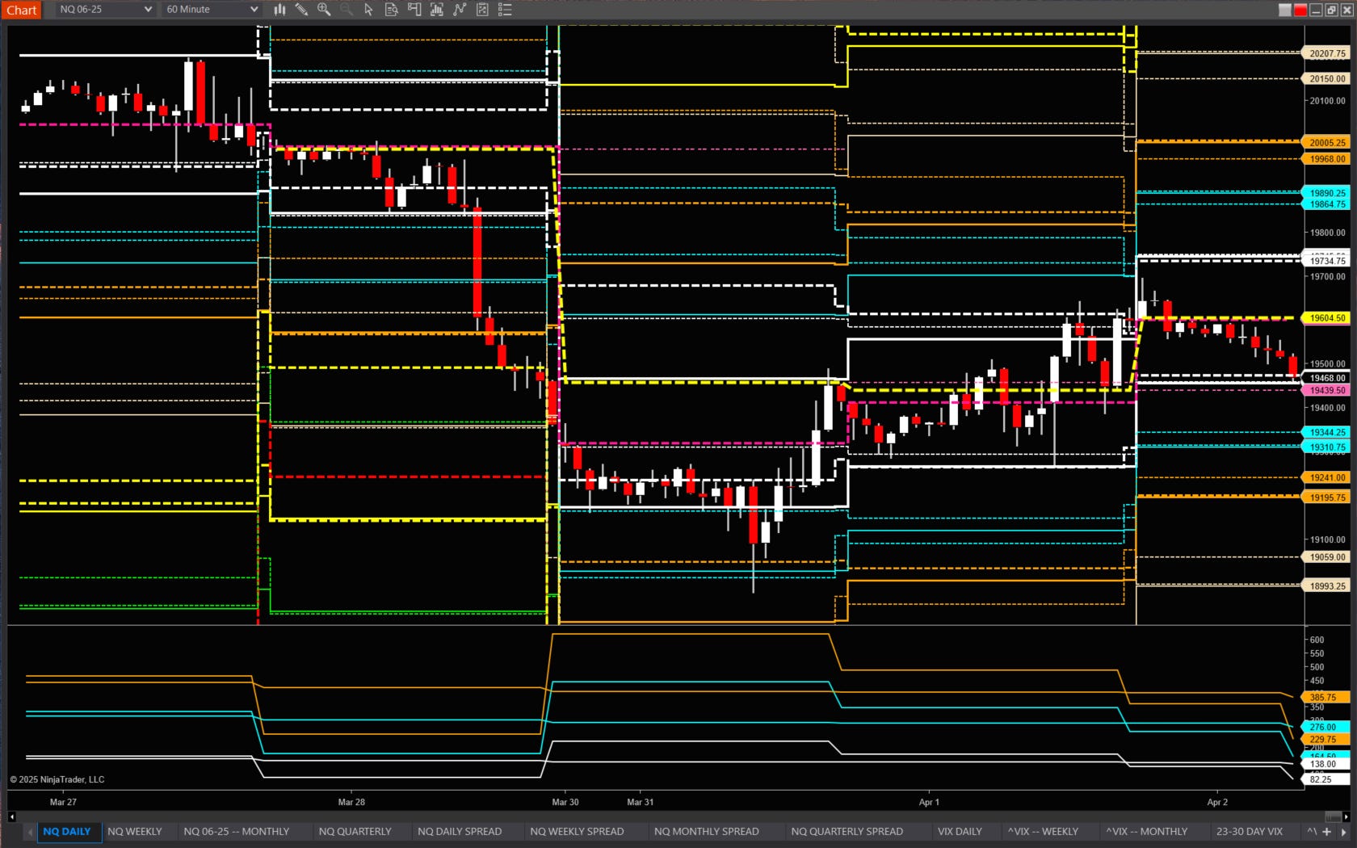Click the orange Chart title label
The width and height of the screenshot is (1357, 848).
(x=22, y=10)
